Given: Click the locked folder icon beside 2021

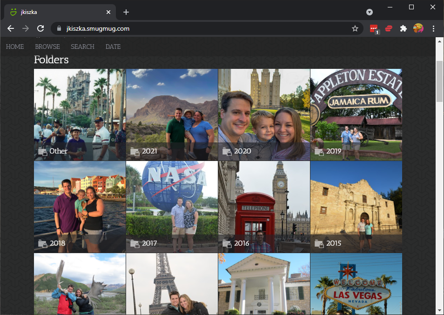Looking at the screenshot, I should click(135, 152).
